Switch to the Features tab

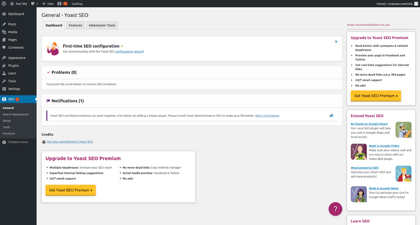coord(75,25)
